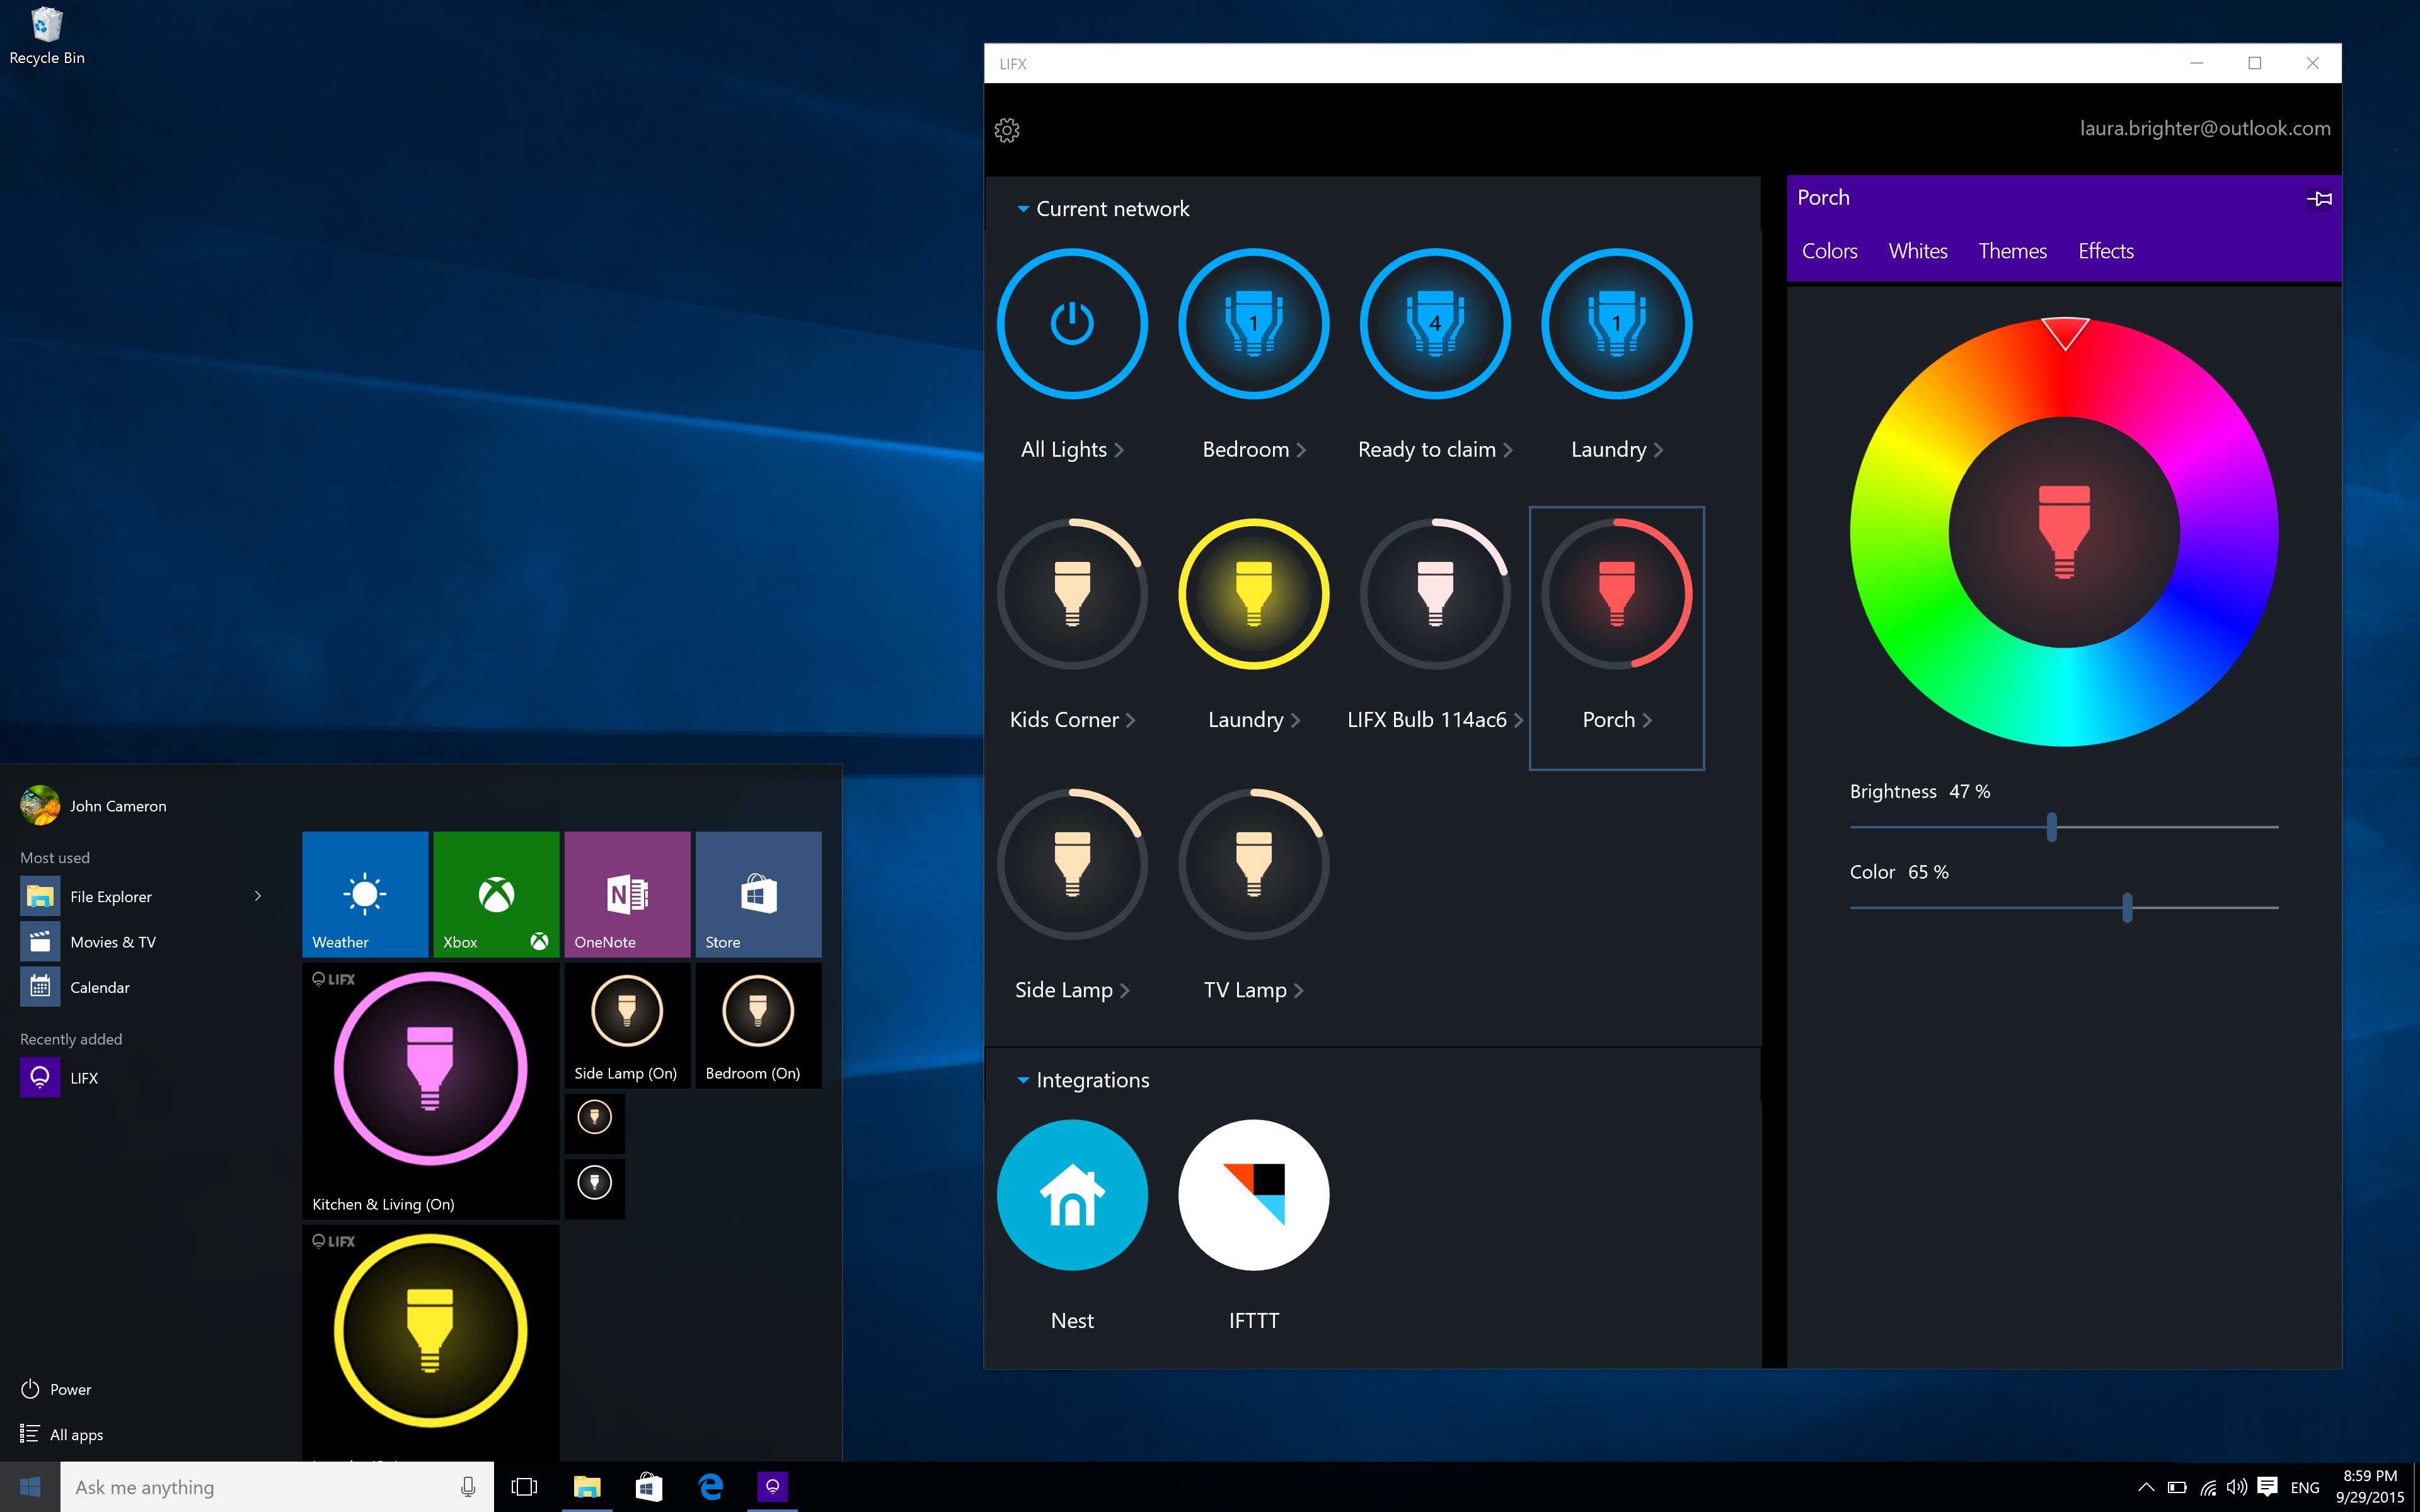This screenshot has height=1512, width=2420.
Task: Toggle the Porch bulb power
Action: coord(1616,594)
